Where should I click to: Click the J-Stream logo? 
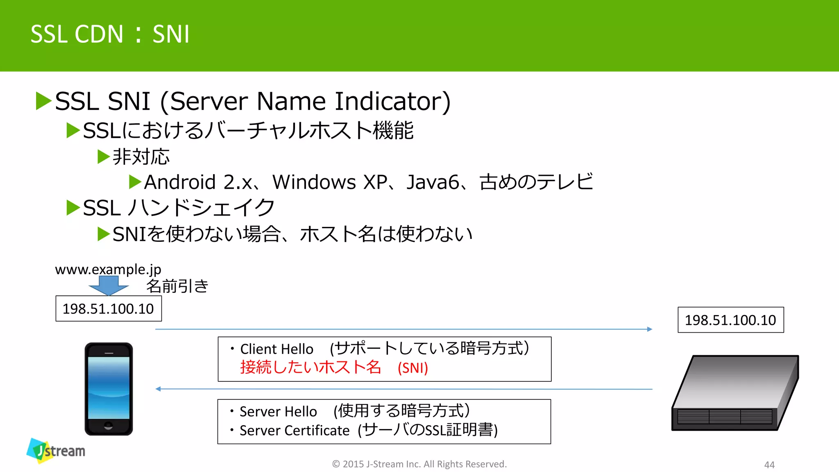click(56, 450)
